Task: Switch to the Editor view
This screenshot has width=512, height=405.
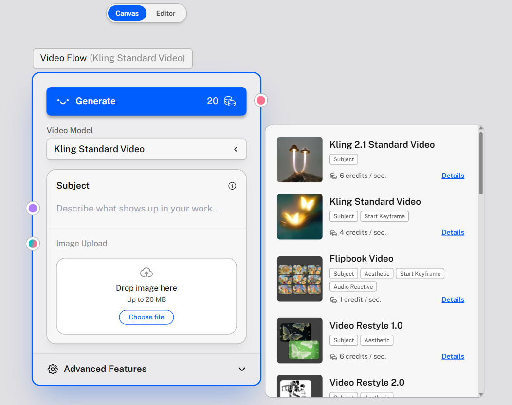Action: coord(165,13)
